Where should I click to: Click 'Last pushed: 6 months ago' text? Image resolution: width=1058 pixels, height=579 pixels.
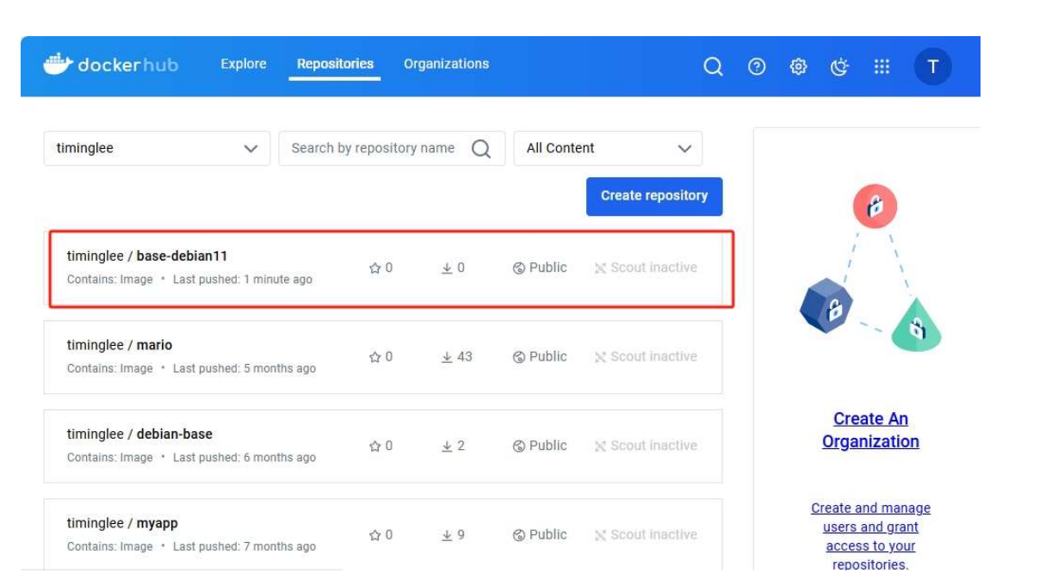click(x=244, y=458)
